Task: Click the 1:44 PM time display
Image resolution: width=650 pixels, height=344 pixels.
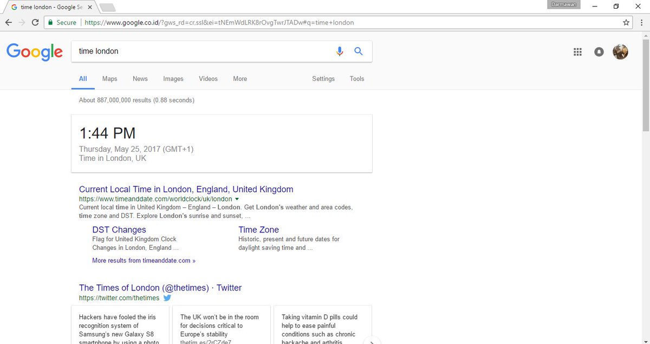Action: click(x=107, y=133)
